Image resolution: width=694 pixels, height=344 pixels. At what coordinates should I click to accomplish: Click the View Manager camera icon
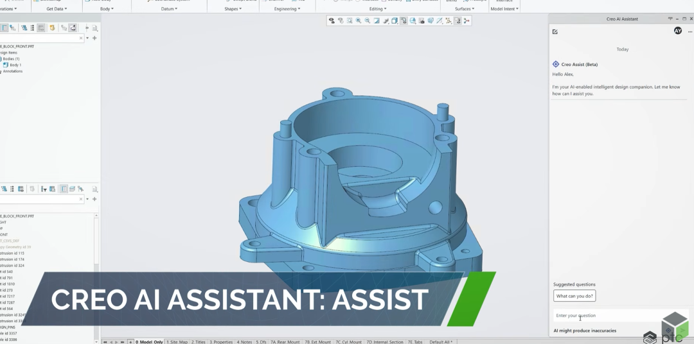pos(422,21)
